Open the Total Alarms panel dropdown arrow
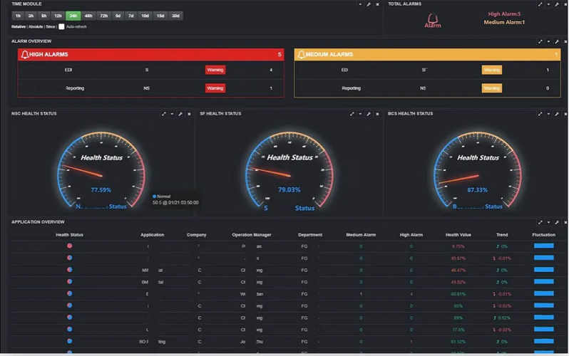 (548, 4)
